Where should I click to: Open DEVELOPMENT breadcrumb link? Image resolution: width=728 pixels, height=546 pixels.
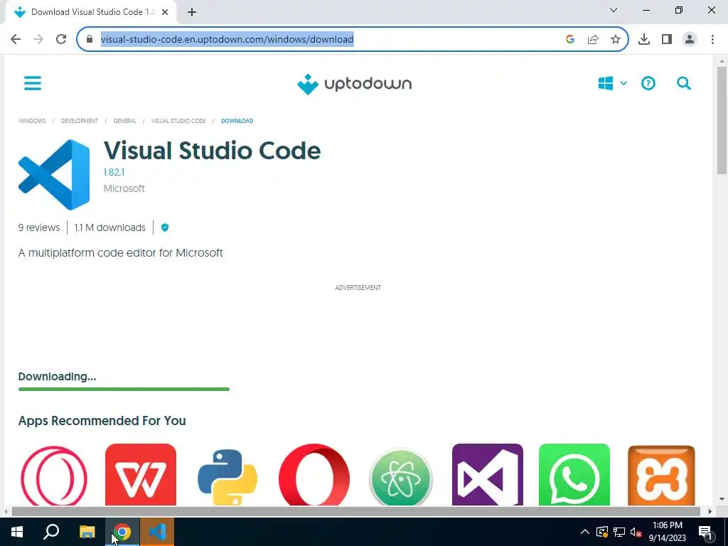click(x=80, y=121)
